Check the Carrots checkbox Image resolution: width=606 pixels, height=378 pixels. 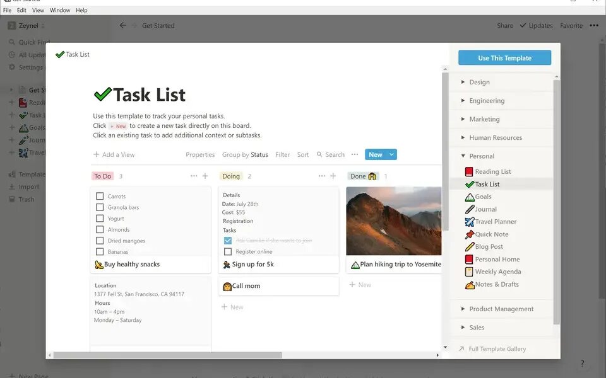[100, 197]
